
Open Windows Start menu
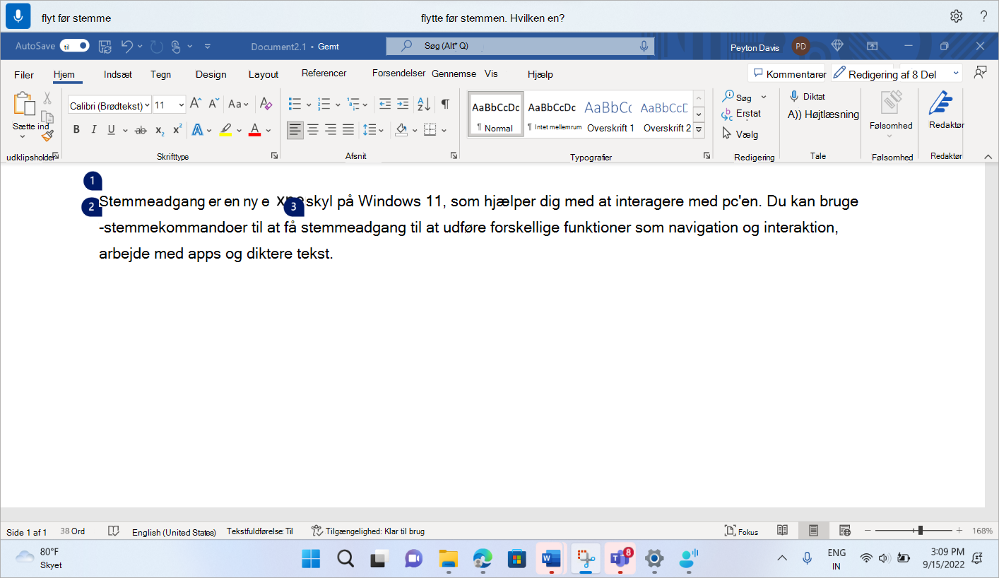311,559
